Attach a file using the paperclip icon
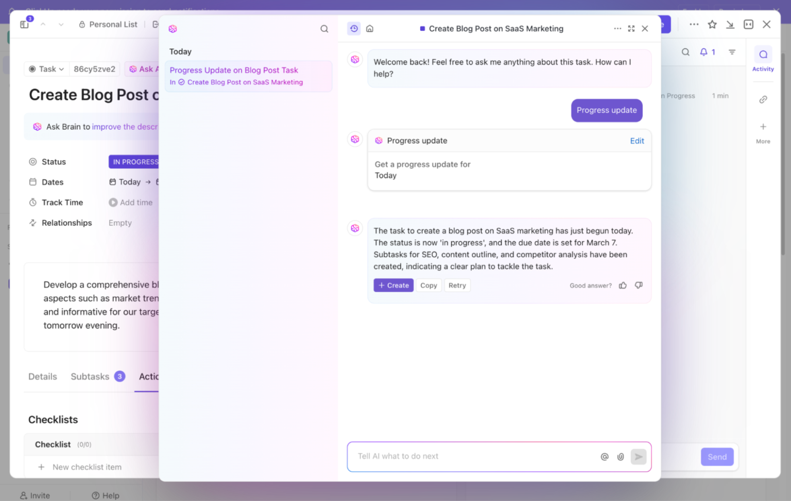This screenshot has height=501, width=791. (620, 456)
